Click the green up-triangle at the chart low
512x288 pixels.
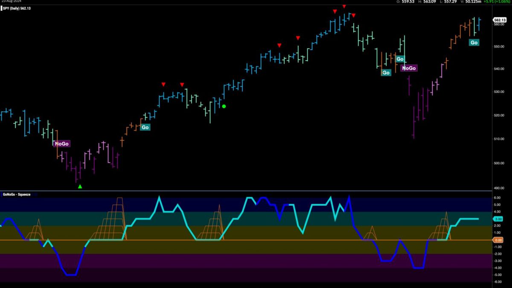[x=80, y=186]
